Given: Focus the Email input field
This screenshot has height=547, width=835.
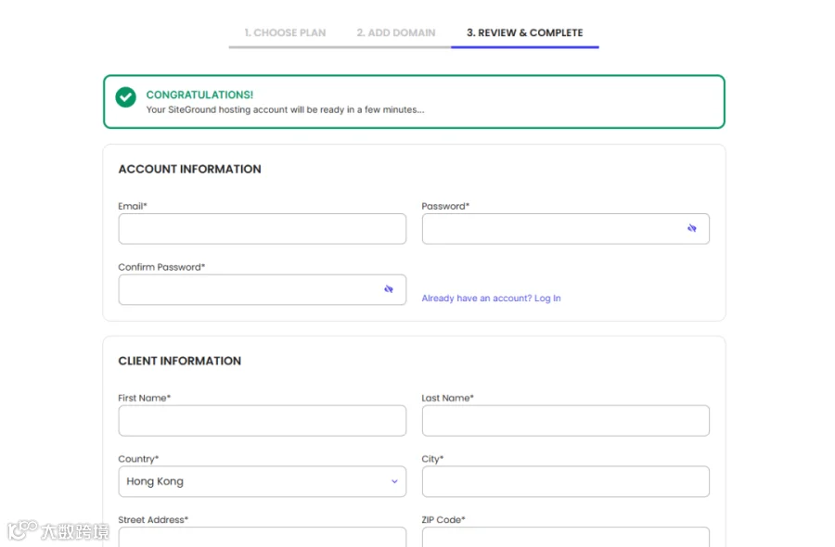Looking at the screenshot, I should 262,229.
